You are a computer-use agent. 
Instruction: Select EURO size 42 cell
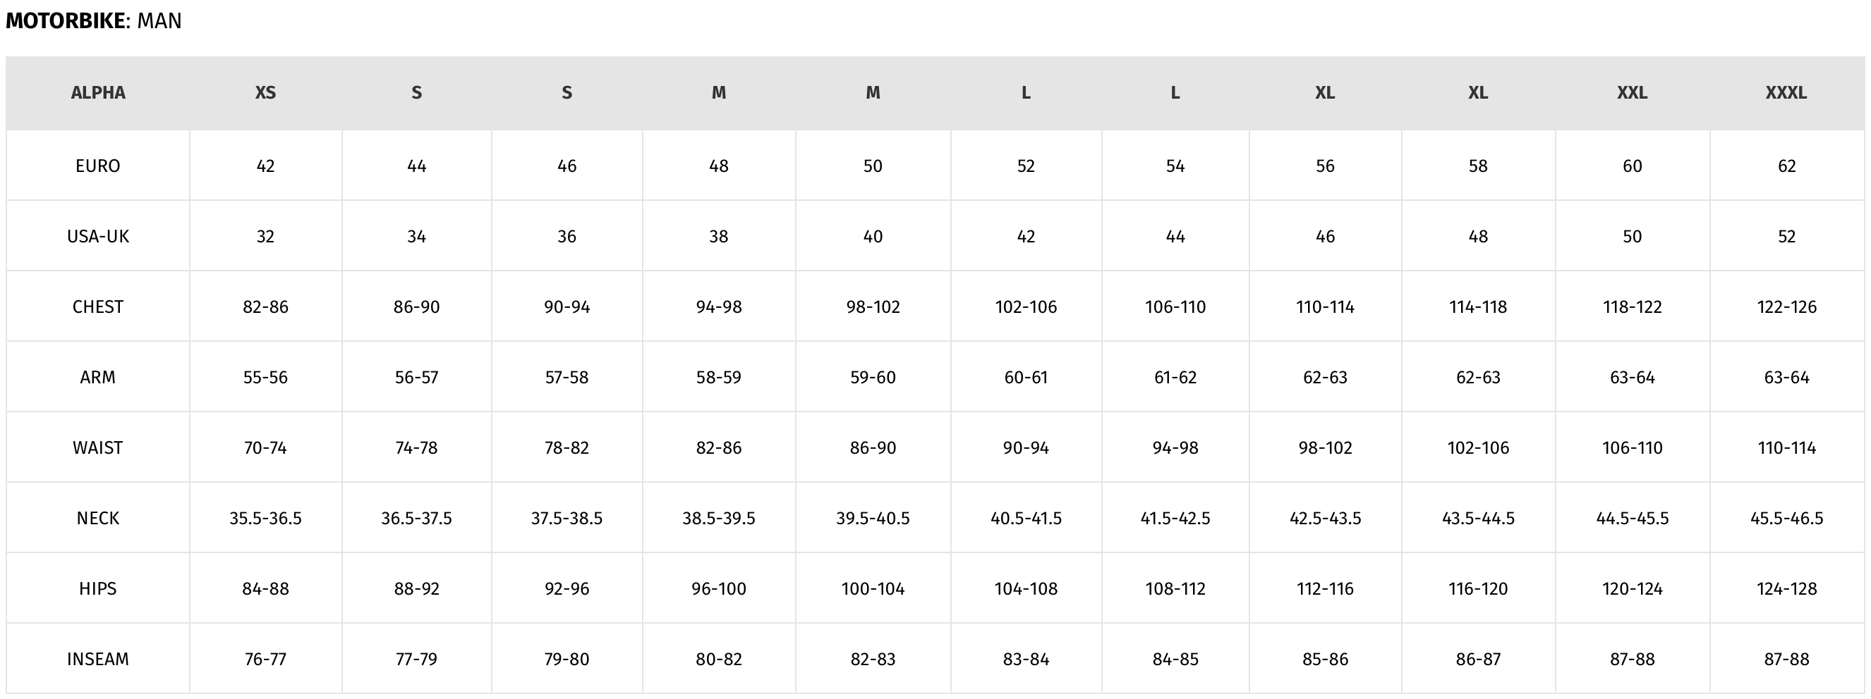click(x=265, y=166)
